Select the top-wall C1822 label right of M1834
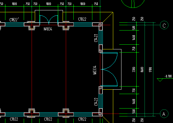 tap(82, 19)
